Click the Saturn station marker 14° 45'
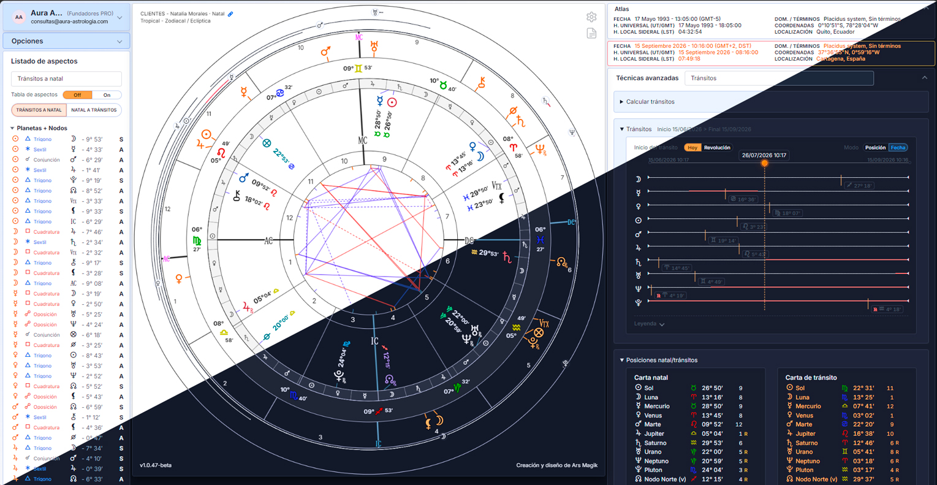937x485 pixels. tap(677, 268)
